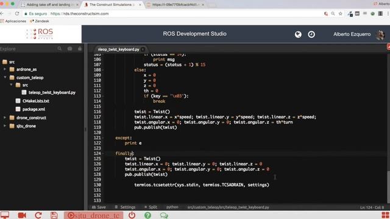Fold the finally block at line 124
The width and height of the screenshot is (390, 219).
103,153
